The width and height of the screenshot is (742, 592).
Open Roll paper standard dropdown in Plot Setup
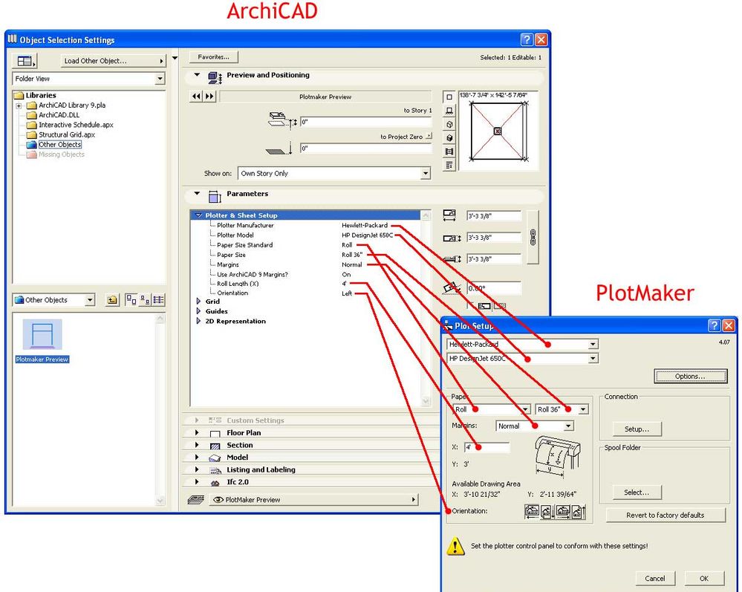525,409
